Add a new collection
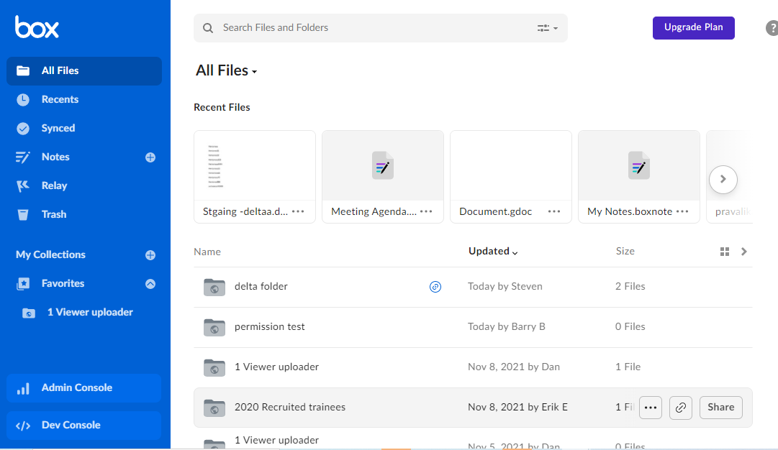The height and width of the screenshot is (450, 778). pos(150,254)
